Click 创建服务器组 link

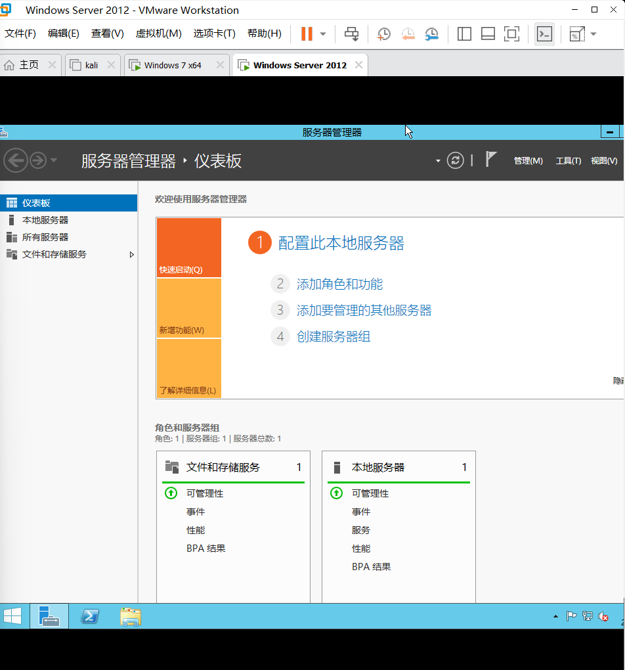point(334,337)
